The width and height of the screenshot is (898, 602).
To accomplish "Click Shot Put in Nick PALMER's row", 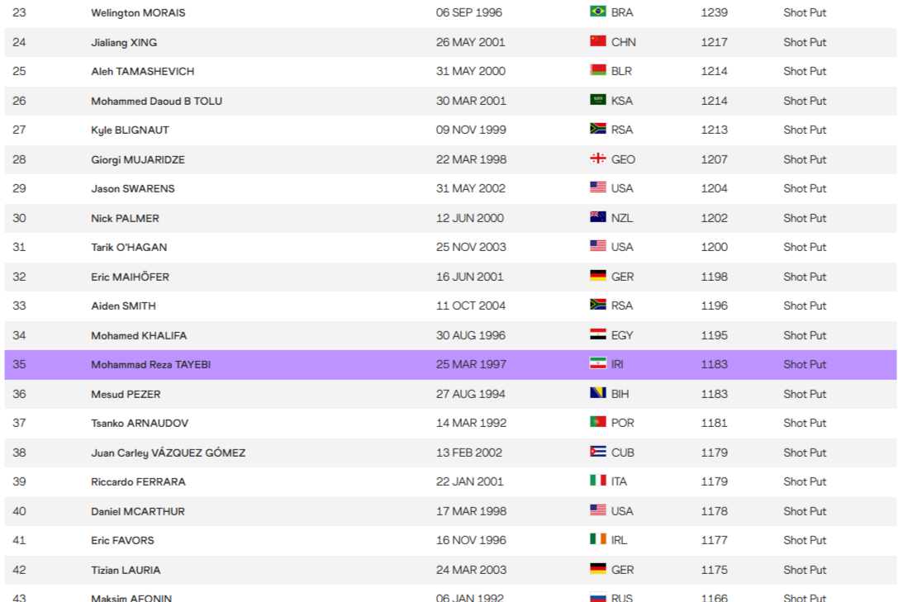I will click(x=804, y=218).
